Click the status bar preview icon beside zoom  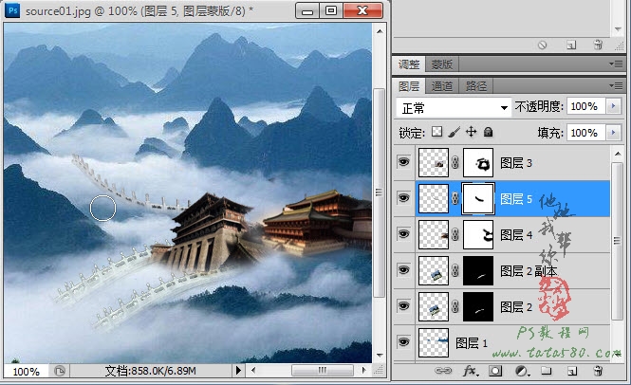[x=60, y=371]
